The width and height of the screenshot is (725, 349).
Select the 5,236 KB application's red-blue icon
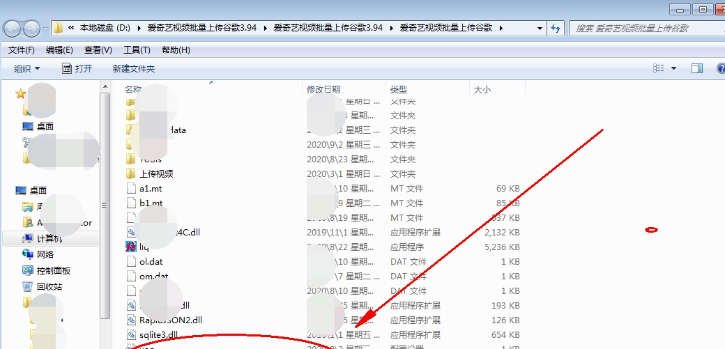(x=131, y=247)
